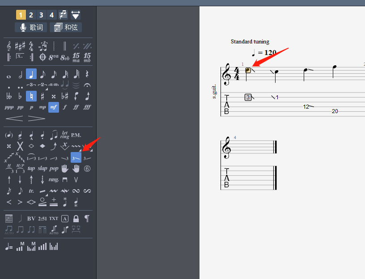Viewport: 365px width, 279px height.
Task: Open the 和弦 chords panel
Action: click(x=65, y=28)
